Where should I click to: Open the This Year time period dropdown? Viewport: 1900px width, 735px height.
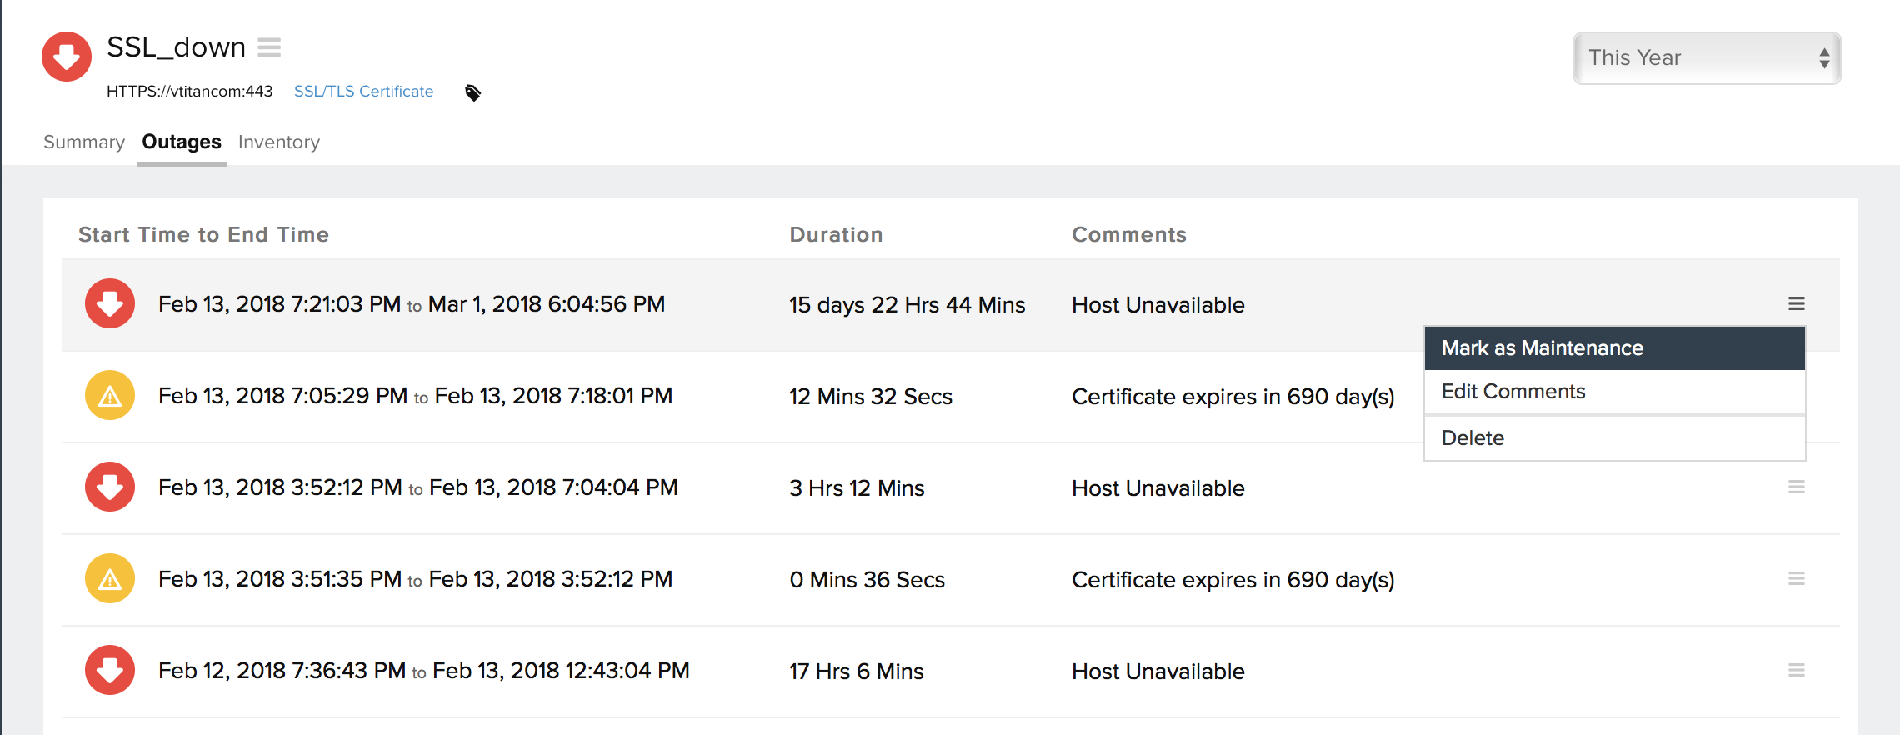1707,58
